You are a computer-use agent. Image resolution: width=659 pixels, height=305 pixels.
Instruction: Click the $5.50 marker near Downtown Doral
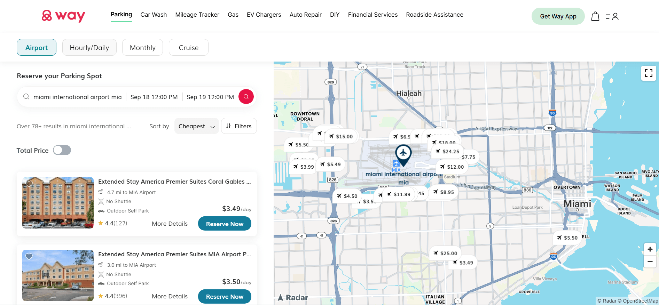[298, 145]
